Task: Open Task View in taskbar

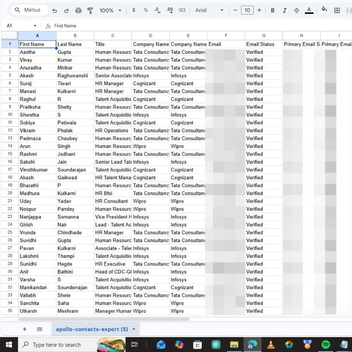Action: [x=134, y=344]
